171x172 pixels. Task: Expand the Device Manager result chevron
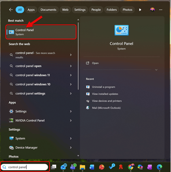(71, 147)
